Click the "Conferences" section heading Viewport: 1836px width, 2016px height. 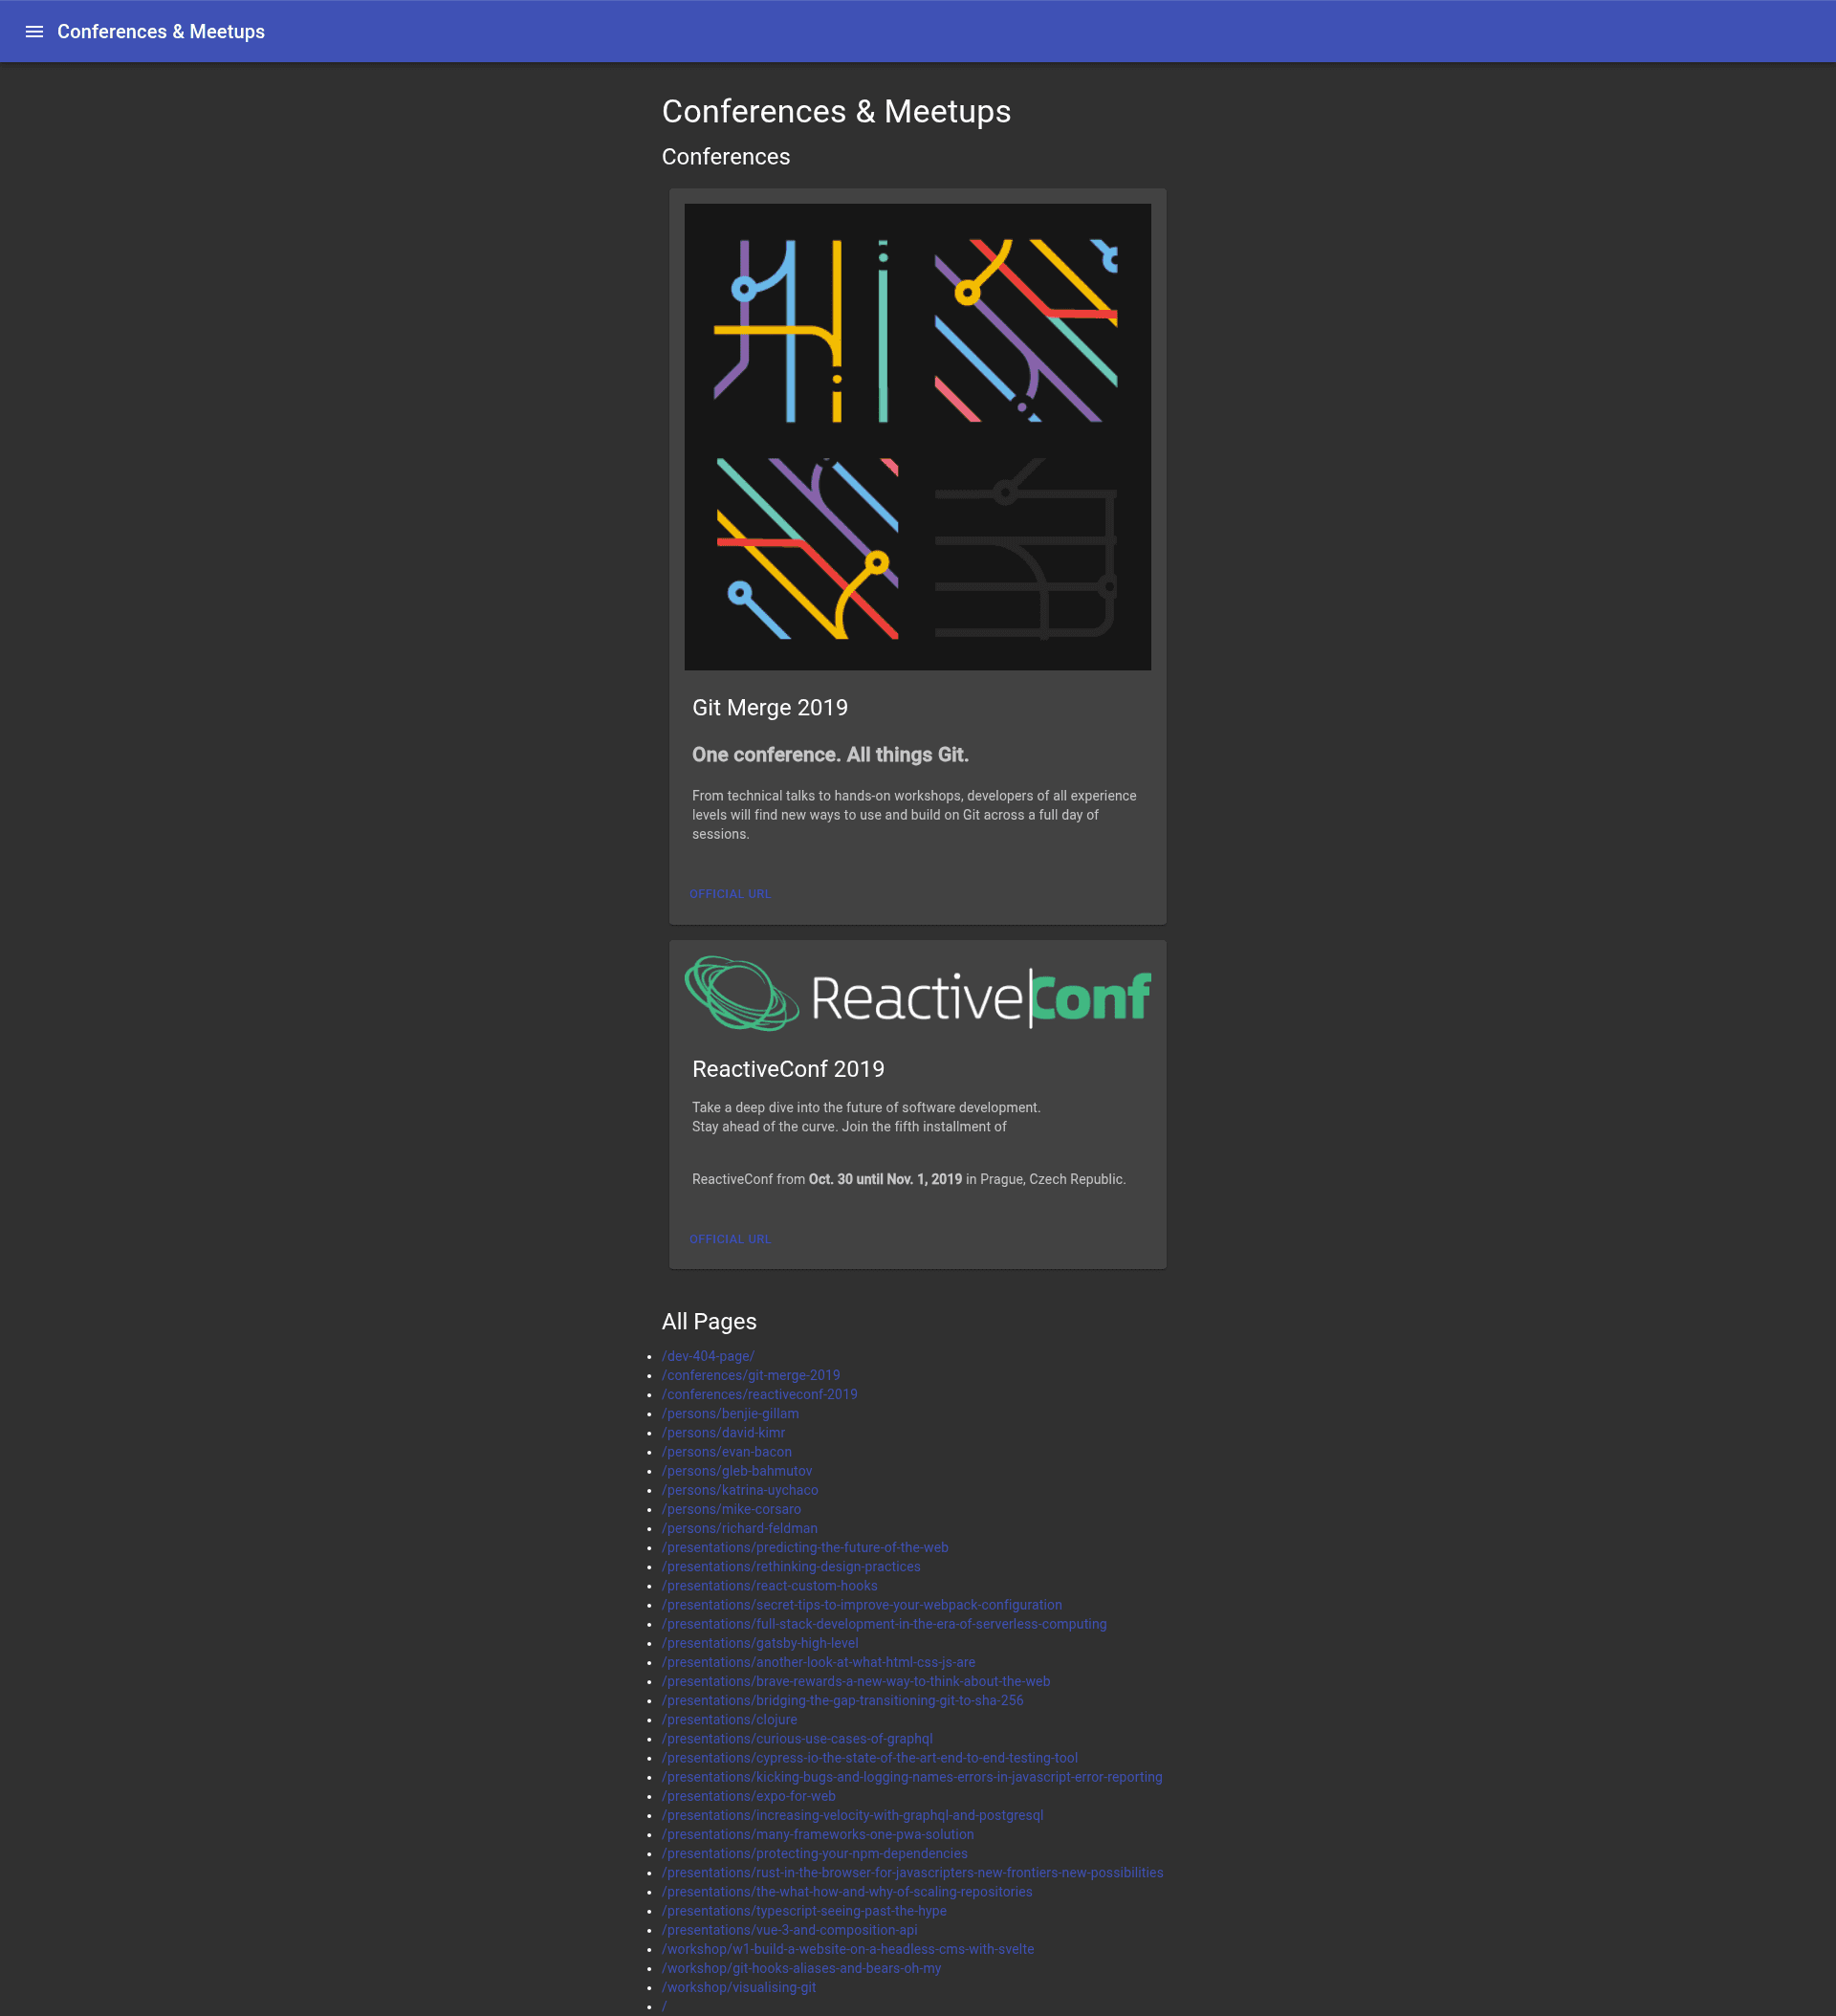[x=726, y=157]
